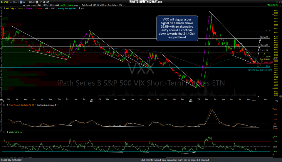Open the time frame dropdown arrow
The width and height of the screenshot is (282, 162).
pos(27,2)
